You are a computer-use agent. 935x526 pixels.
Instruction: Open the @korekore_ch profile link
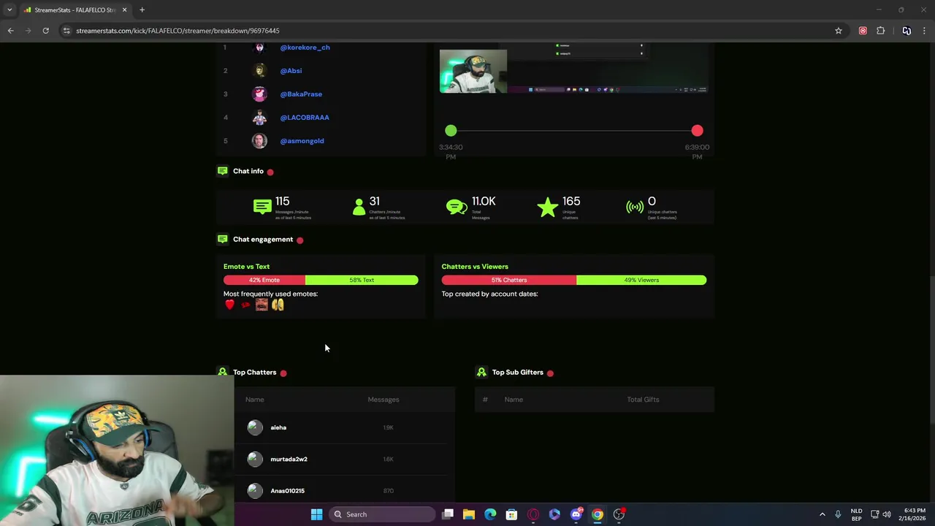[305, 47]
